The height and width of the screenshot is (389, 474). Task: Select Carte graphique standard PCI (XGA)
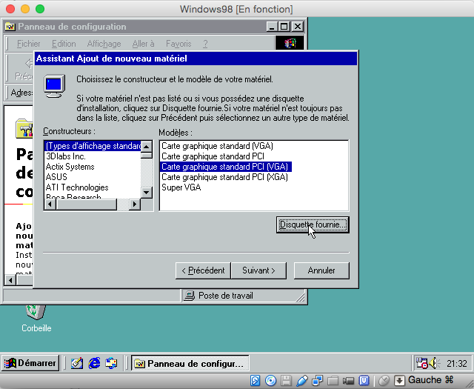224,177
